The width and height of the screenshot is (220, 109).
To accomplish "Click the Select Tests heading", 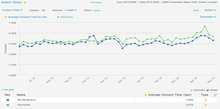I will pos(12,3).
